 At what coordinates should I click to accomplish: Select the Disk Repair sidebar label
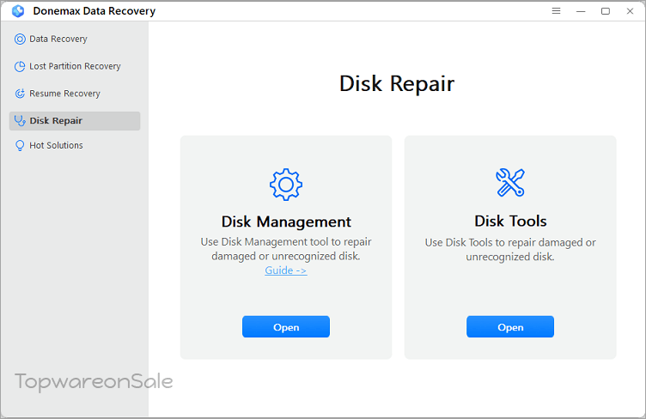[x=56, y=121]
